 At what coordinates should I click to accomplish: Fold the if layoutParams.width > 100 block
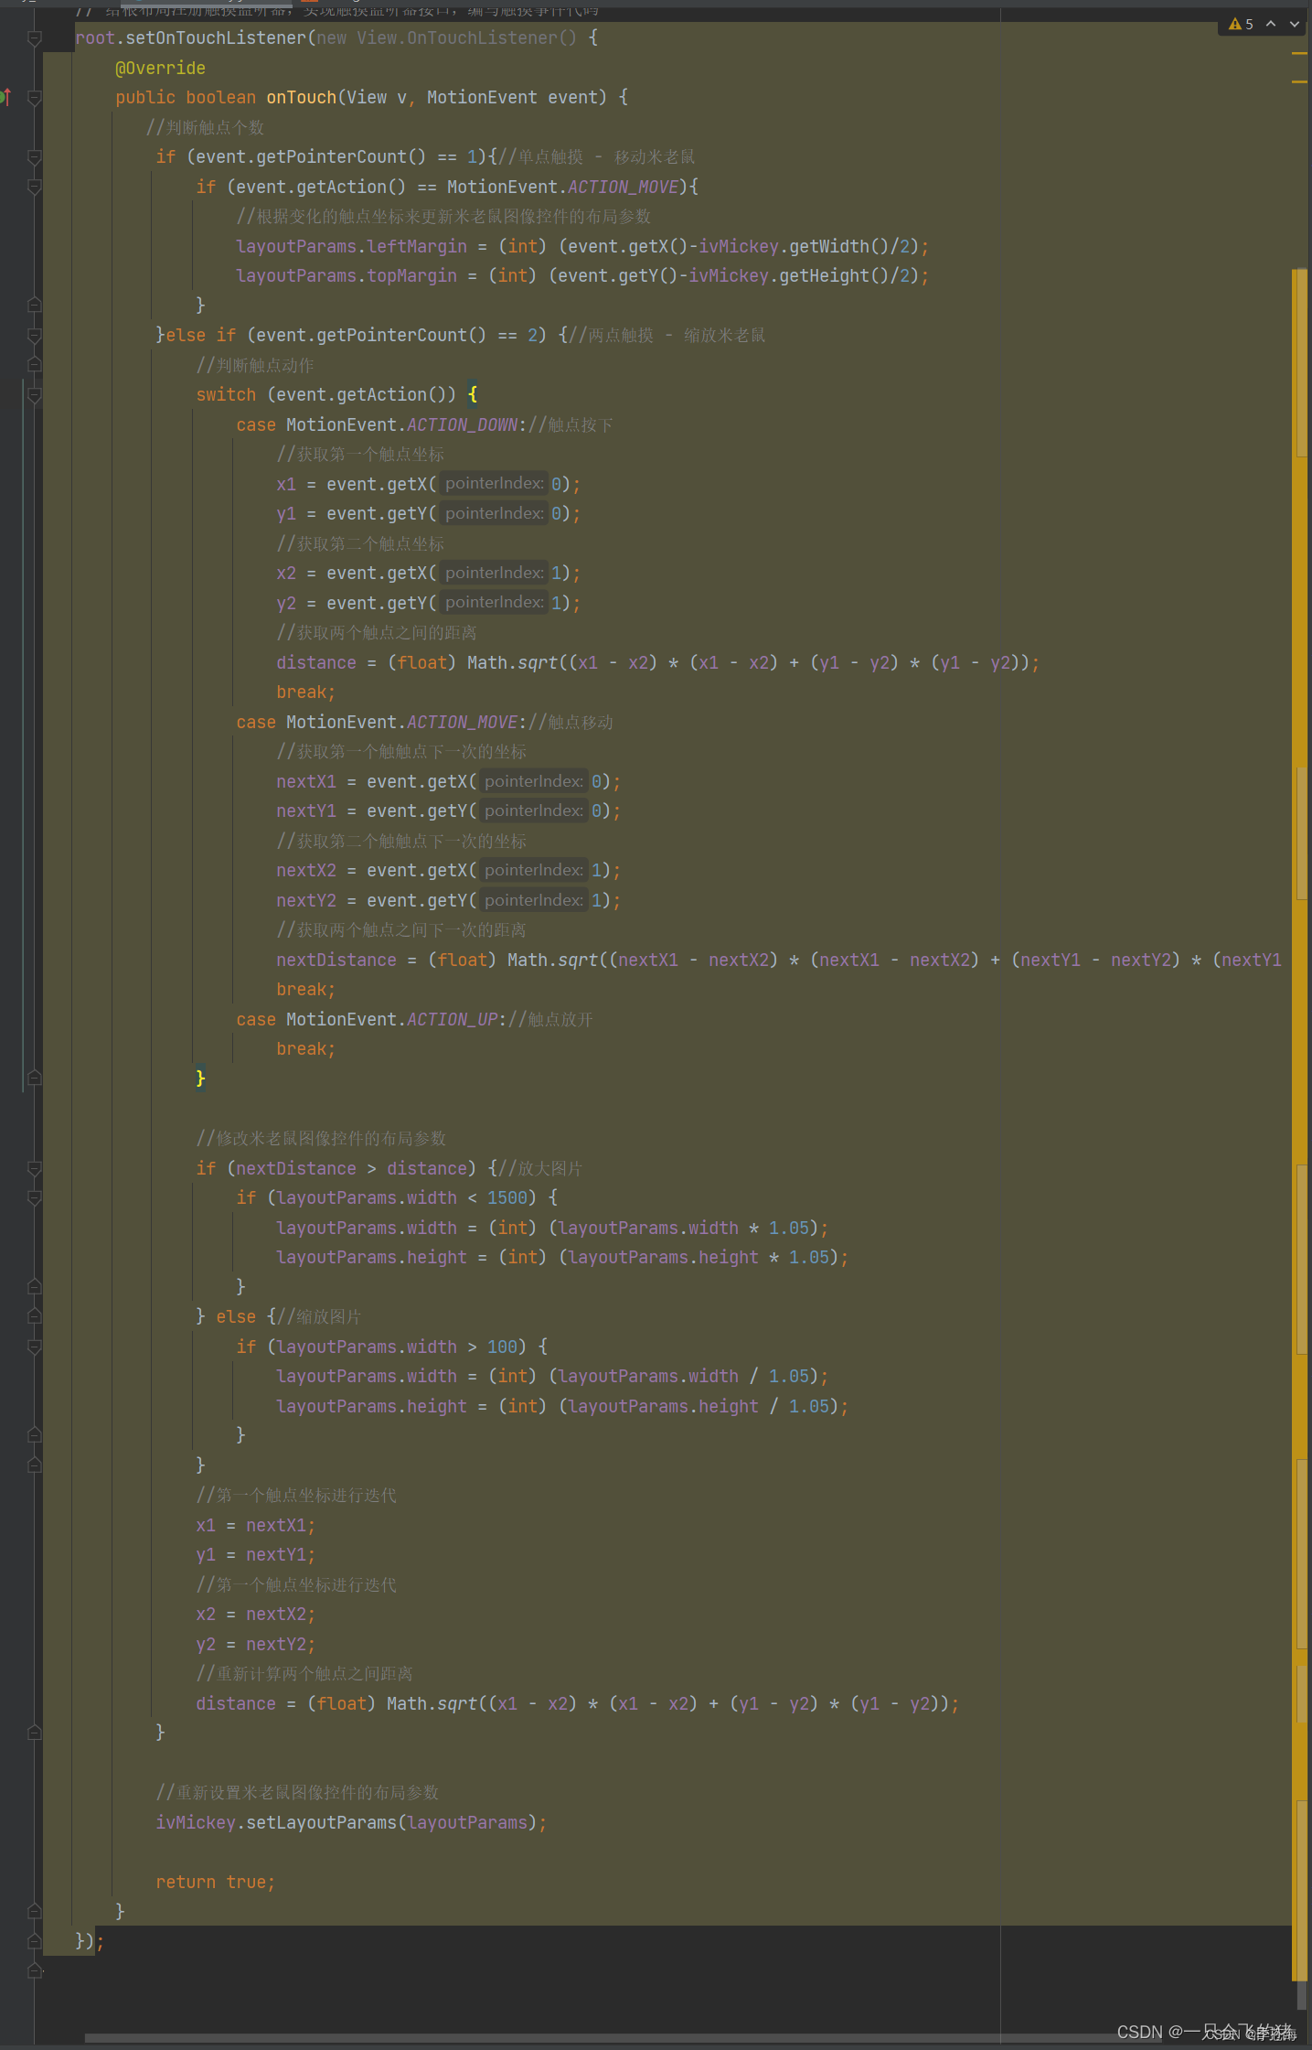[35, 1347]
